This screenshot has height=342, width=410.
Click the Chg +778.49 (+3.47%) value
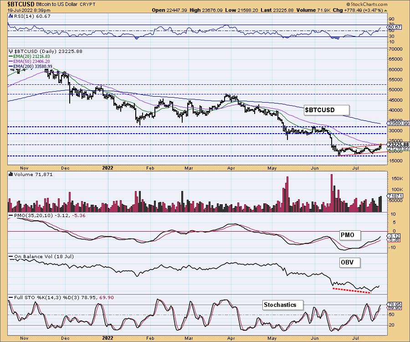[358, 10]
